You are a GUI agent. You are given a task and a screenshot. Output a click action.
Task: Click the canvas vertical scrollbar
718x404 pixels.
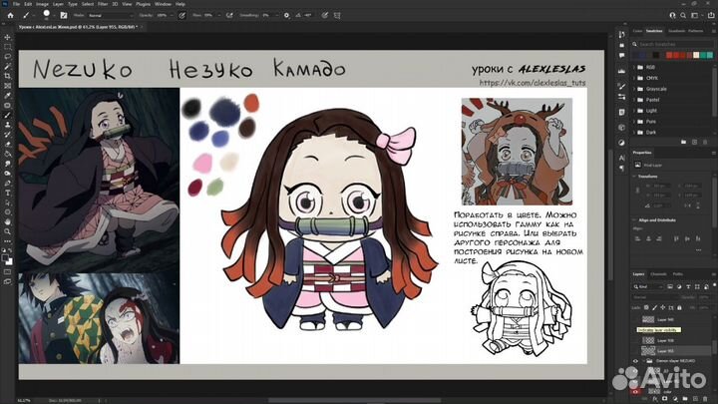coord(611,215)
